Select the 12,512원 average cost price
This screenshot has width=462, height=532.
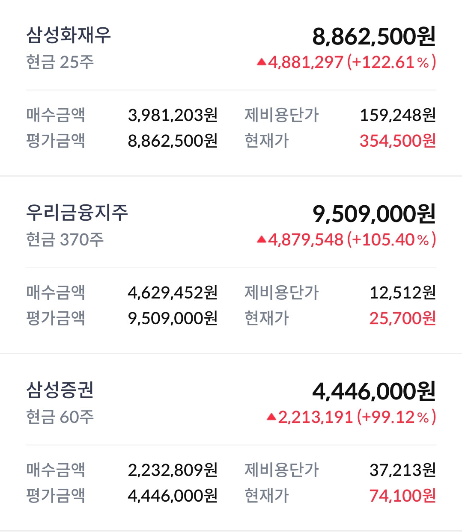coord(402,293)
